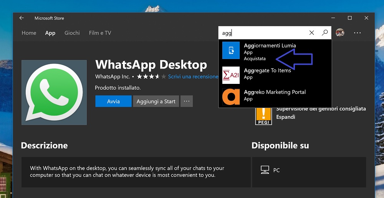Open the more options button beside Aggiungi a Start
384x198 pixels.
(187, 101)
